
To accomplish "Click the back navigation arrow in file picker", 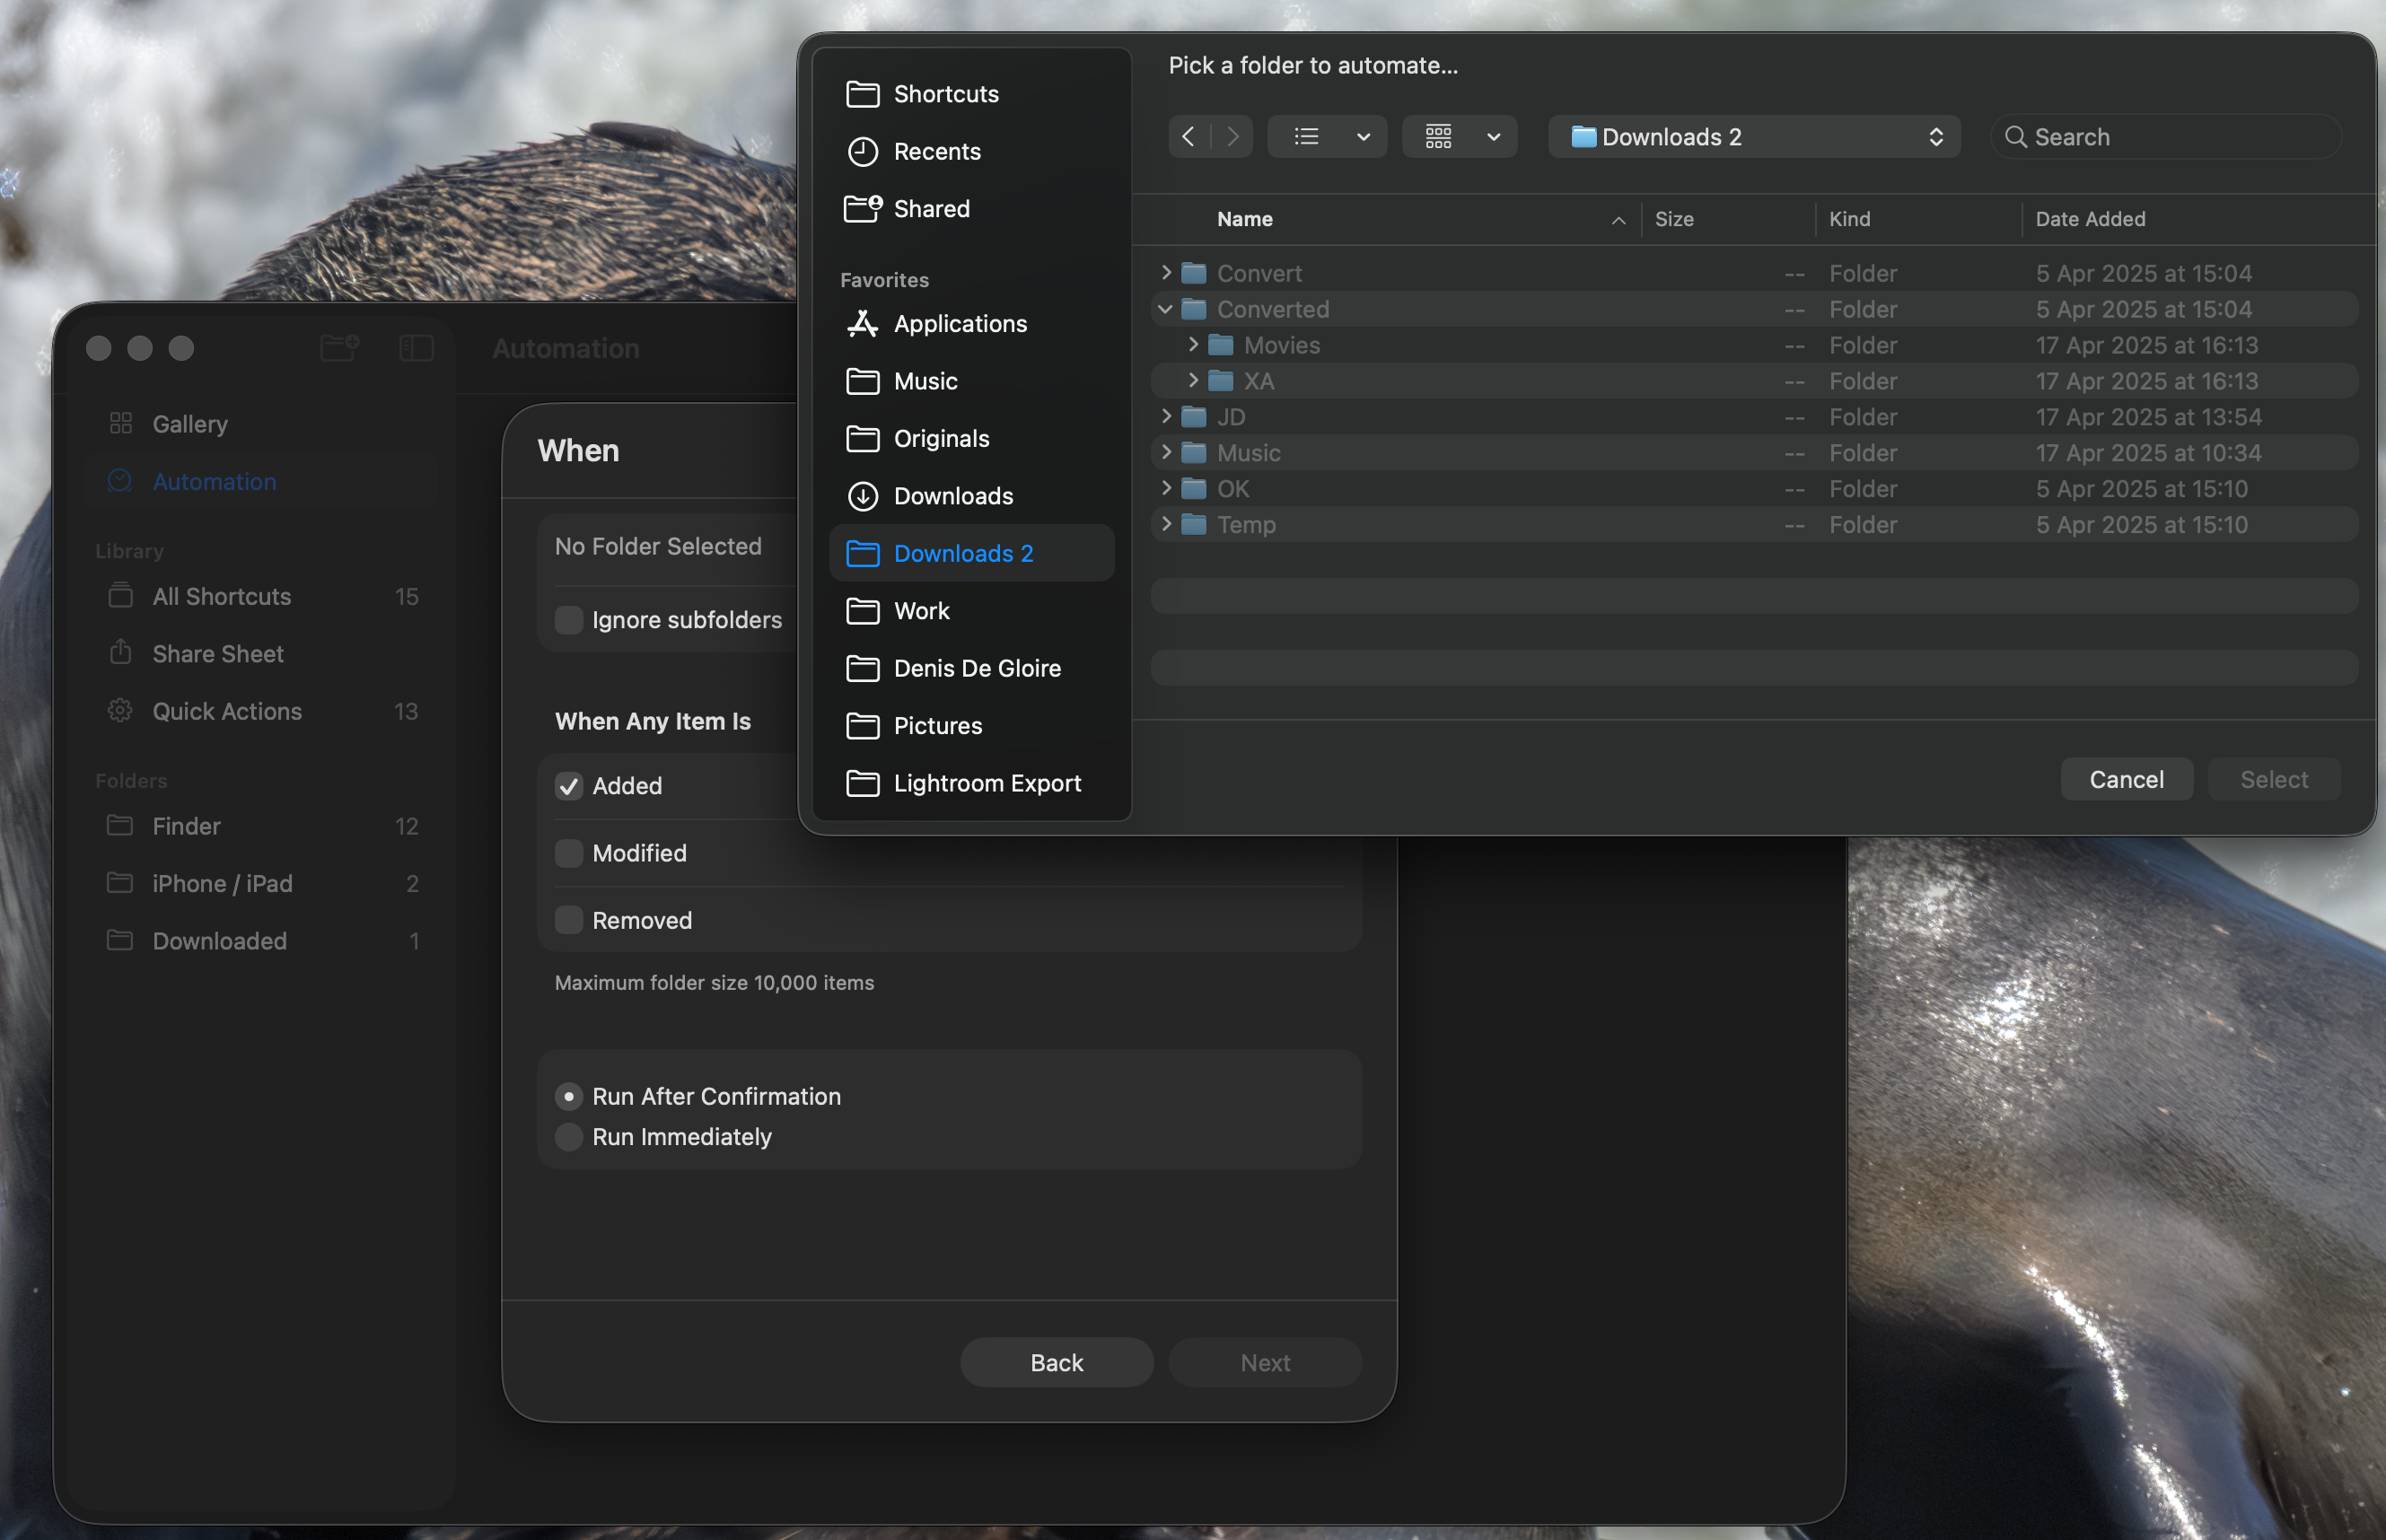I will coord(1188,137).
